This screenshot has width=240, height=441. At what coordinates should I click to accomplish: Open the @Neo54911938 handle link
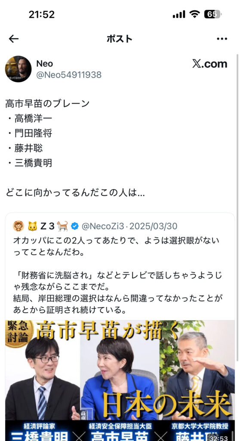pos(69,75)
